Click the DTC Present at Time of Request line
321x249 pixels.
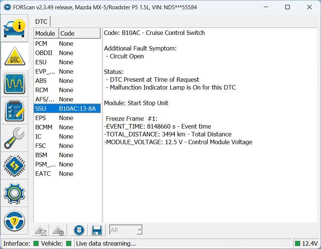click(154, 80)
